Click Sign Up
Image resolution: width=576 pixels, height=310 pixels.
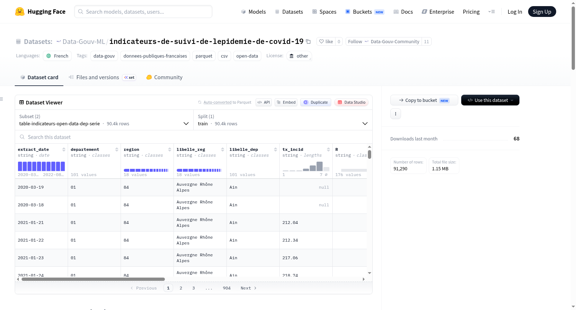(x=542, y=12)
